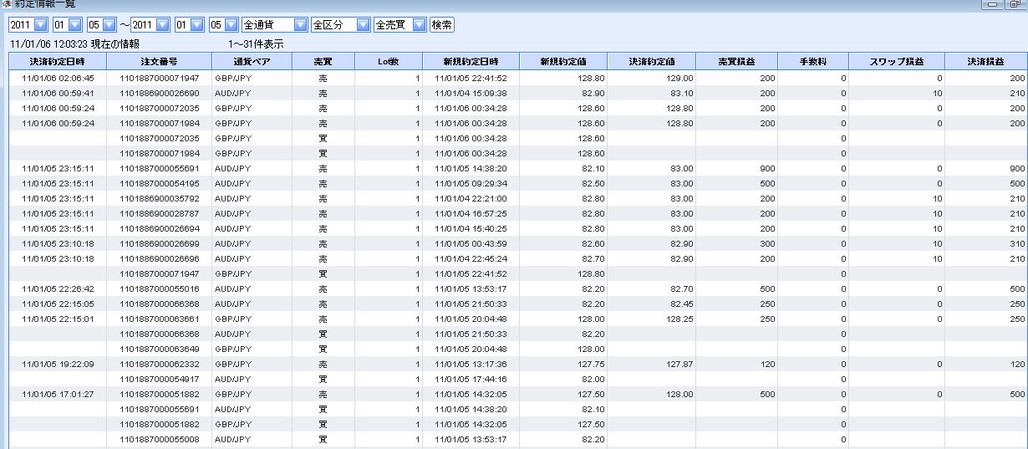
Task: Click new-order time 11/01/04 22:45:24
Action: [471, 258]
